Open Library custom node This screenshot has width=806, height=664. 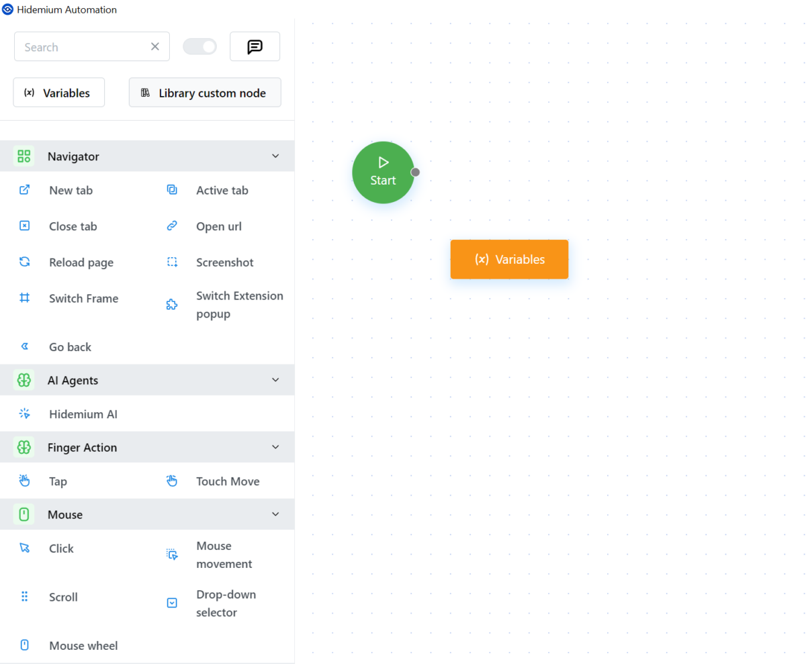[x=205, y=93]
